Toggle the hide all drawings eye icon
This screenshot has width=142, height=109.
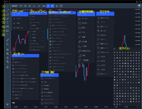tap(7, 62)
